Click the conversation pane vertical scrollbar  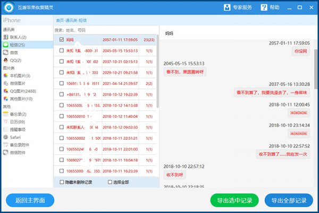[316, 69]
